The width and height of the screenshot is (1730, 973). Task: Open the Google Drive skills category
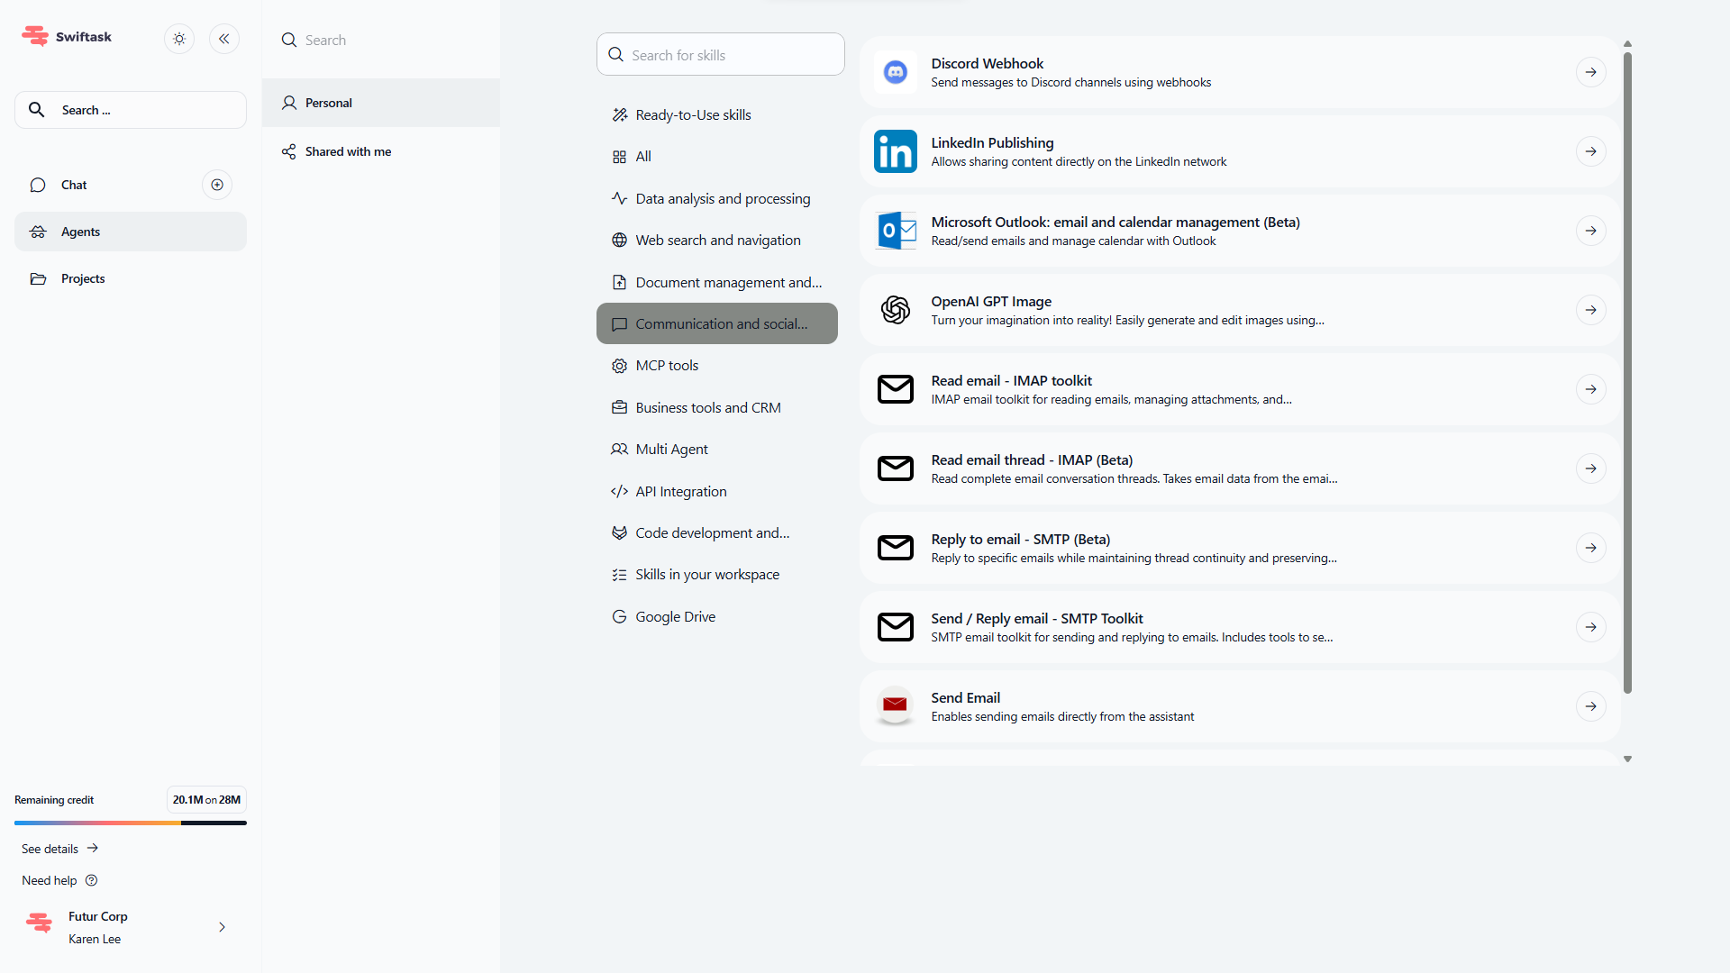tap(675, 617)
